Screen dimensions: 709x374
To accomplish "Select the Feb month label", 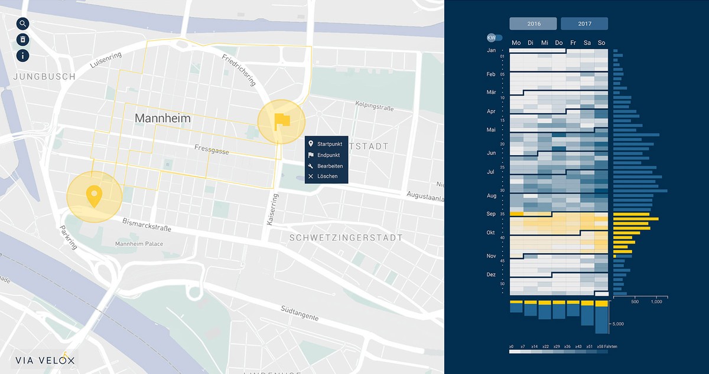I will pyautogui.click(x=491, y=74).
